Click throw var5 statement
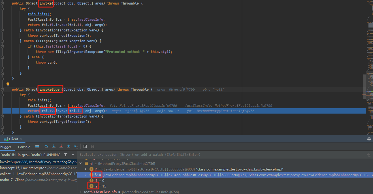 tap(46, 63)
